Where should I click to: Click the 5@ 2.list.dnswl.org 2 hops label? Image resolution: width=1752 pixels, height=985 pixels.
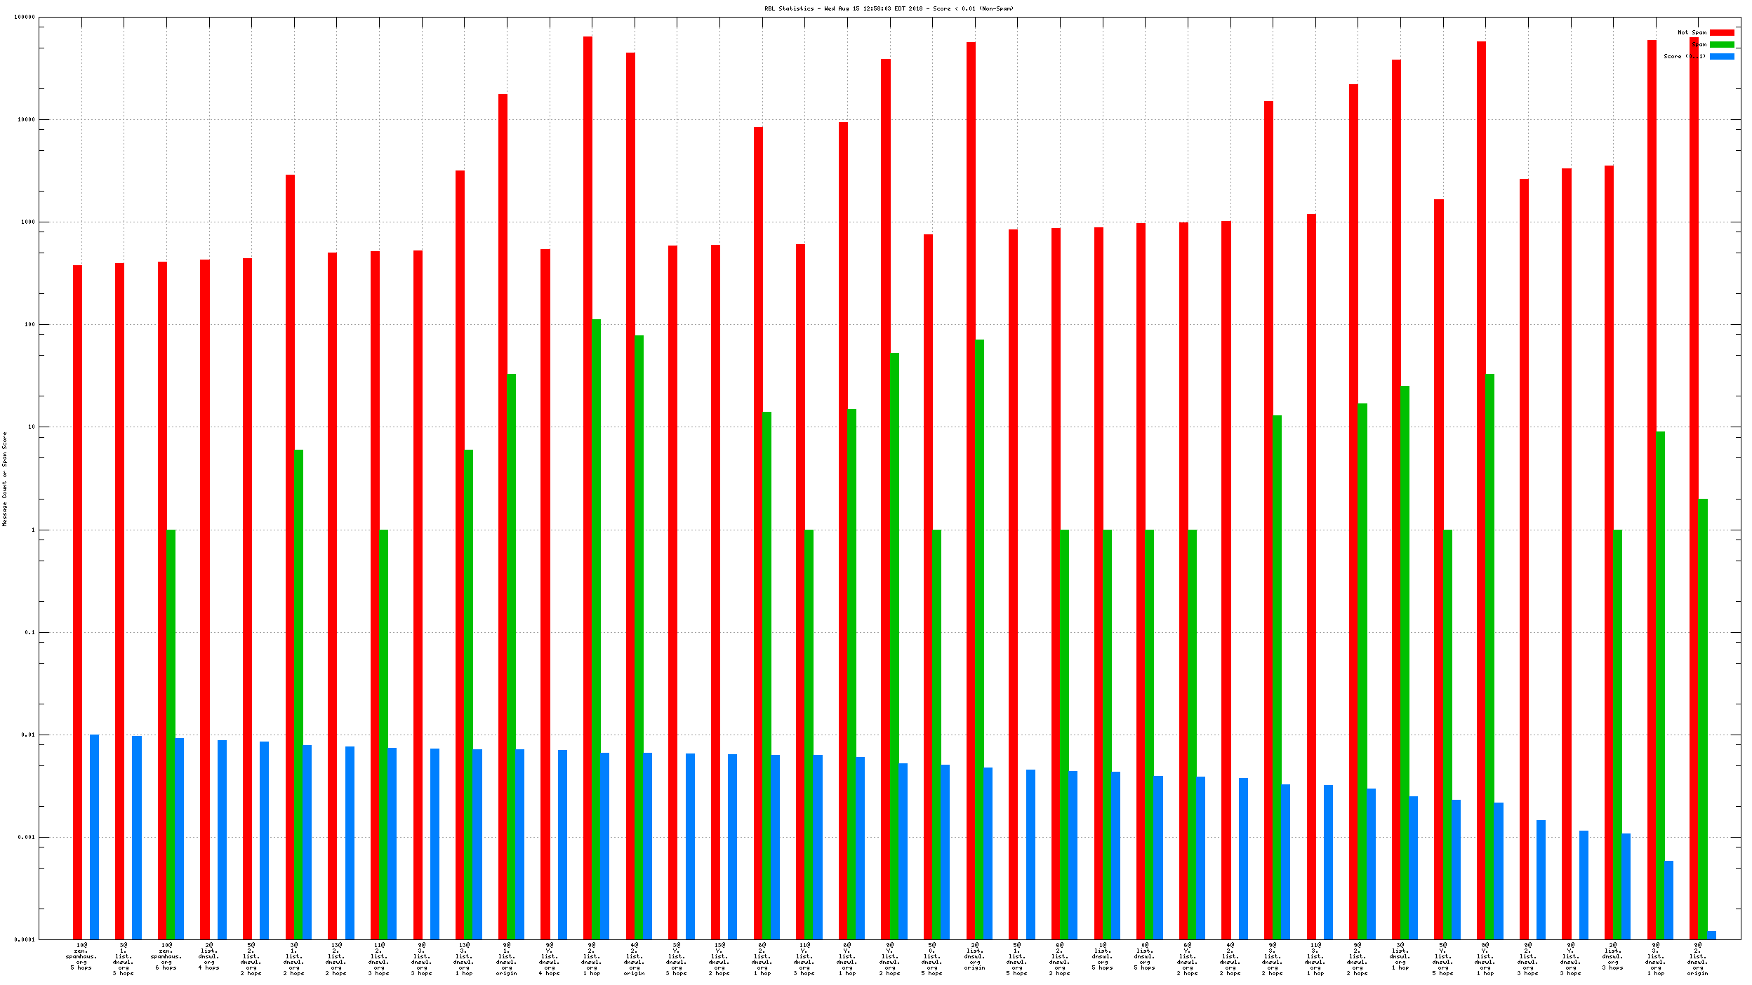click(251, 959)
